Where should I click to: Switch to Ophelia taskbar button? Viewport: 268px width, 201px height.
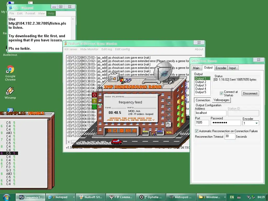[x=151, y=197]
